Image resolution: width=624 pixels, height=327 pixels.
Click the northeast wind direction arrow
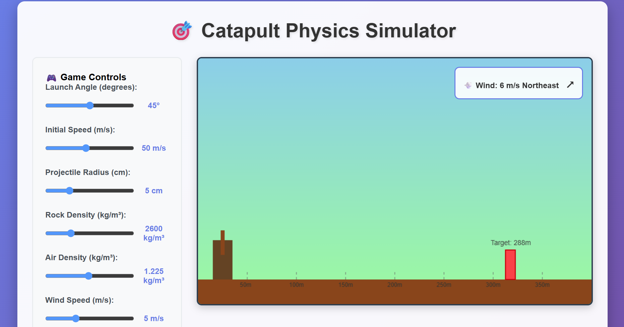[570, 85]
